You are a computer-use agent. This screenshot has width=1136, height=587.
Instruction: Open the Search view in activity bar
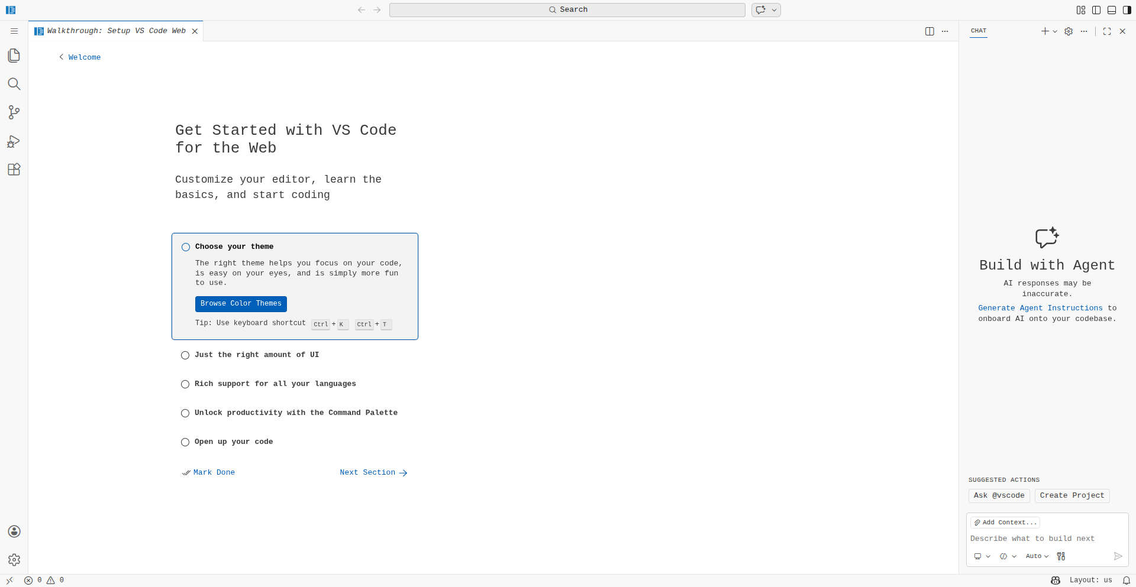14,84
